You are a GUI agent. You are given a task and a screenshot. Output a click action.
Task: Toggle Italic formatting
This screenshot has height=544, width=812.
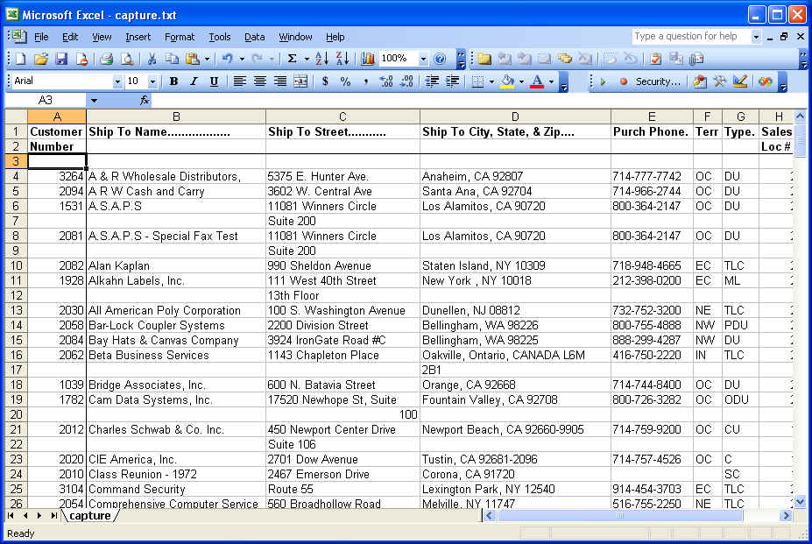pos(194,81)
